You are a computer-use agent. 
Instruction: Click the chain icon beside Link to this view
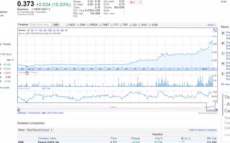point(44,113)
